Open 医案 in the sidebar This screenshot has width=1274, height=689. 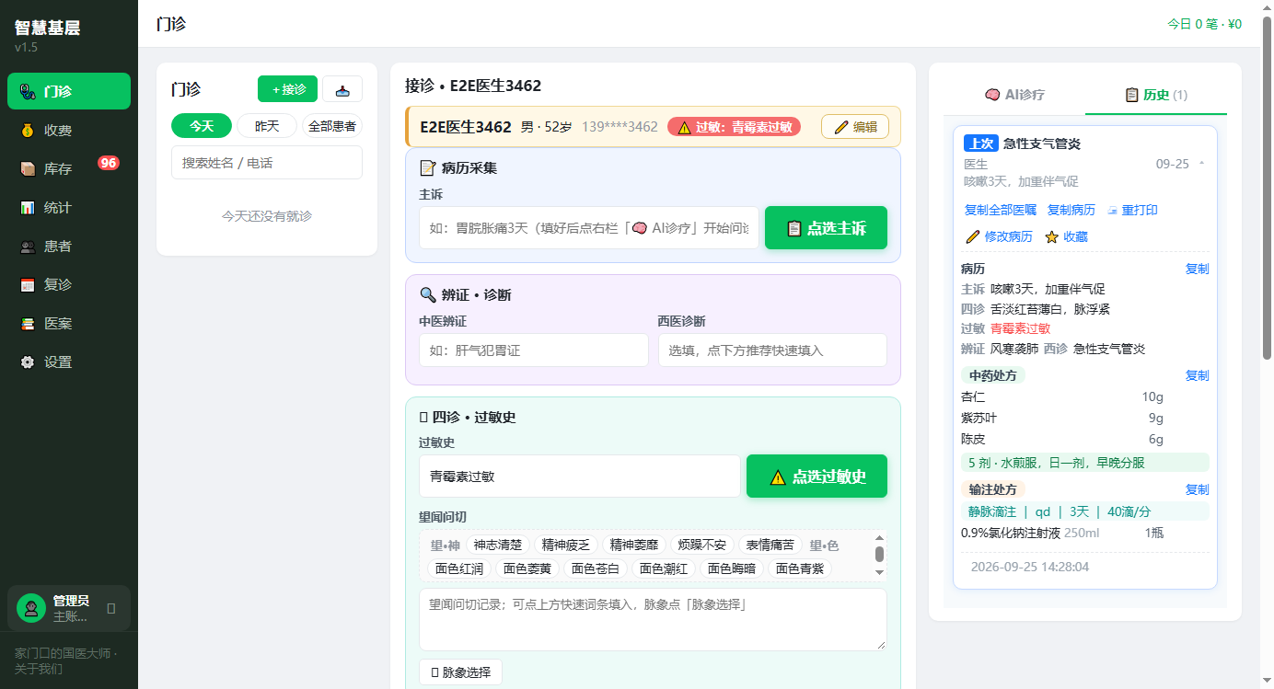pyautogui.click(x=69, y=323)
